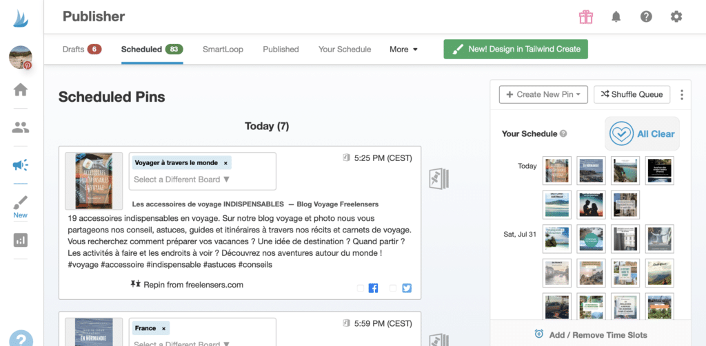The width and height of the screenshot is (706, 346).
Task: Click the Today (7) heading
Action: [267, 127]
